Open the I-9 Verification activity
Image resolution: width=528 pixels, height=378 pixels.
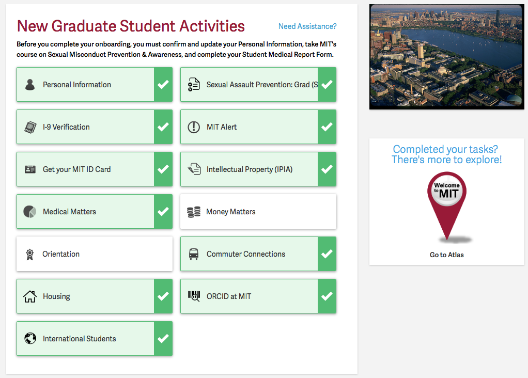tap(95, 127)
